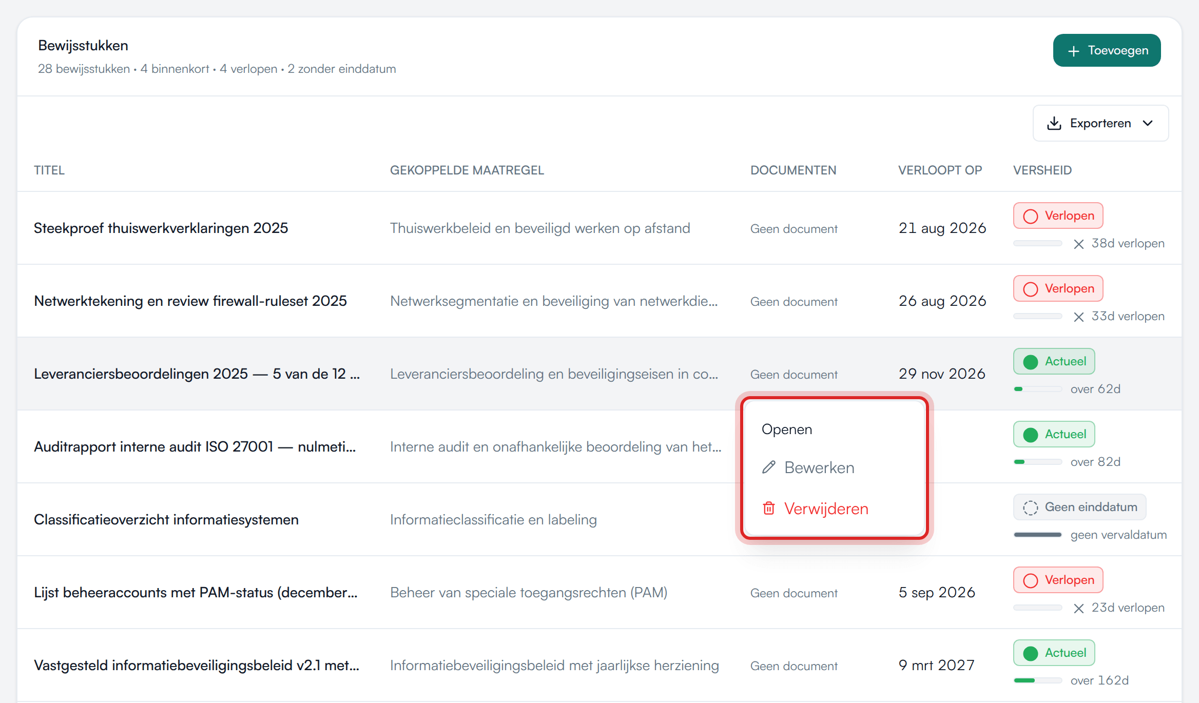The height and width of the screenshot is (703, 1199).
Task: Click the dashed circle icon in Geen einddatum
Action: (1030, 507)
